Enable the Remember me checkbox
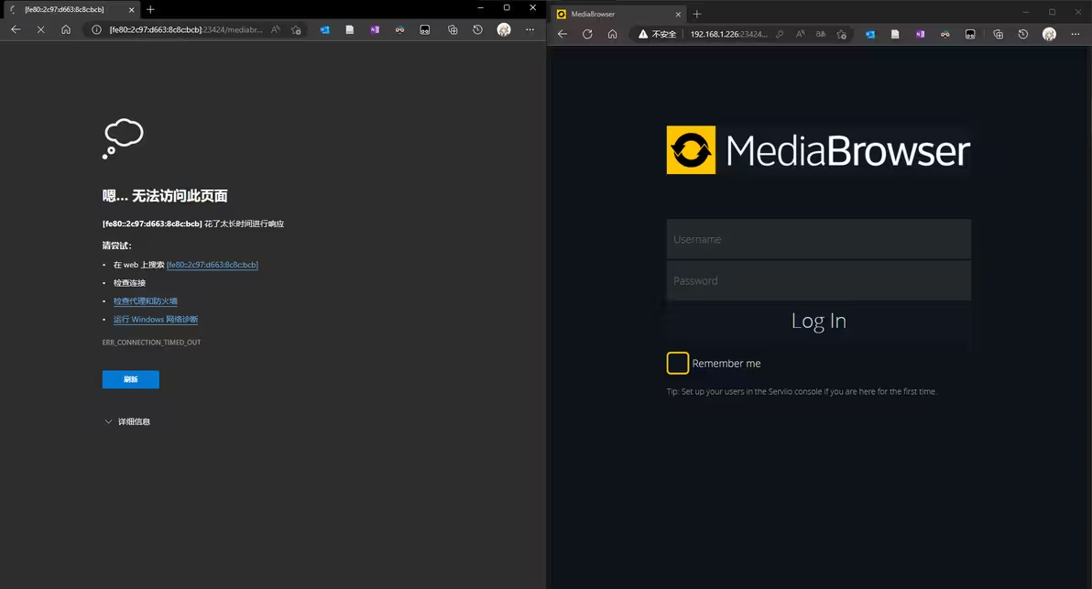 coord(678,363)
